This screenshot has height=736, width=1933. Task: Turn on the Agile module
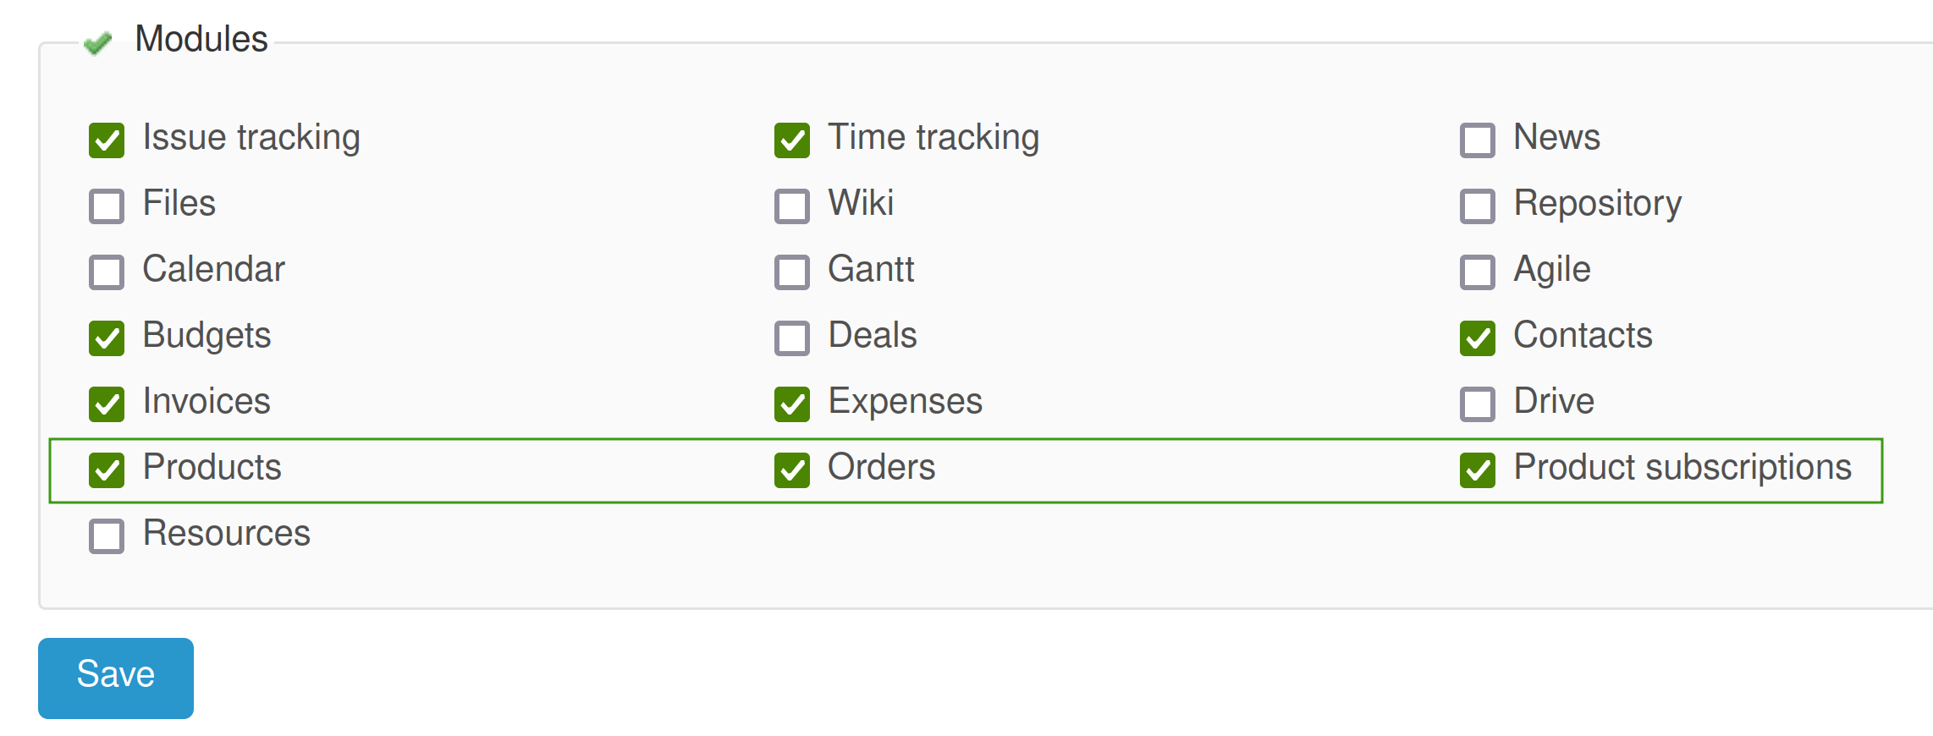click(x=1478, y=272)
